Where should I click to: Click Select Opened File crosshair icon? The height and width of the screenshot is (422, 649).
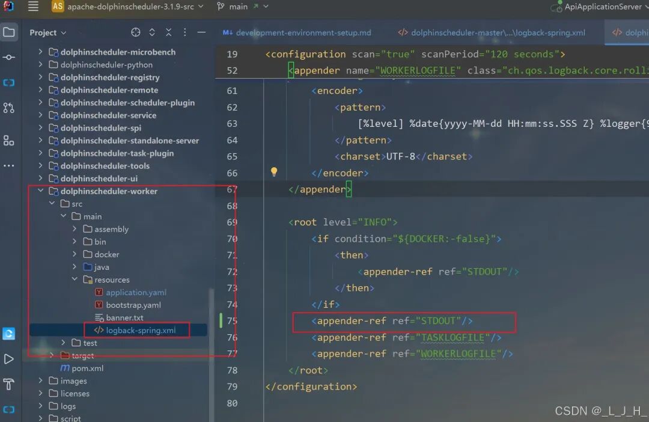click(136, 32)
